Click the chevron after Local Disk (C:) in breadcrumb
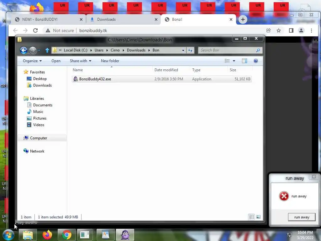321x241 pixels. tap(91, 50)
